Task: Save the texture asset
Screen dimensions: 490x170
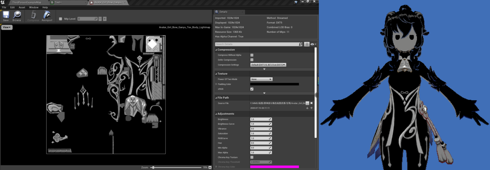Action: click(x=6, y=16)
